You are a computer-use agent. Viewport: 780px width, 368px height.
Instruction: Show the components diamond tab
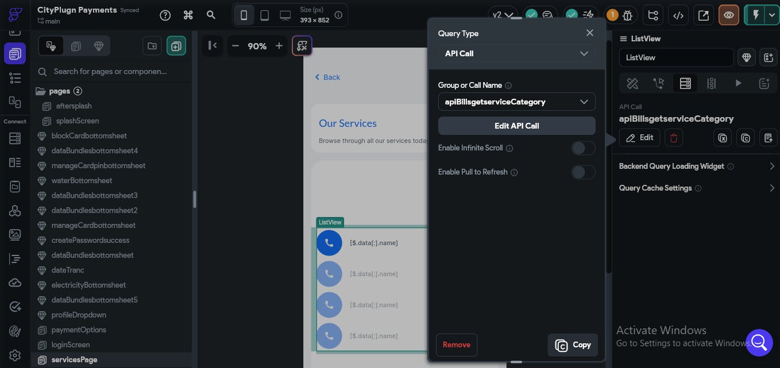[x=99, y=46]
